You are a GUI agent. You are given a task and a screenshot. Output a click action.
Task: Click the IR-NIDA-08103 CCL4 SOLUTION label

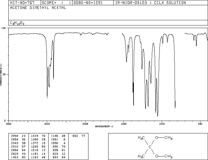pos(151,3)
